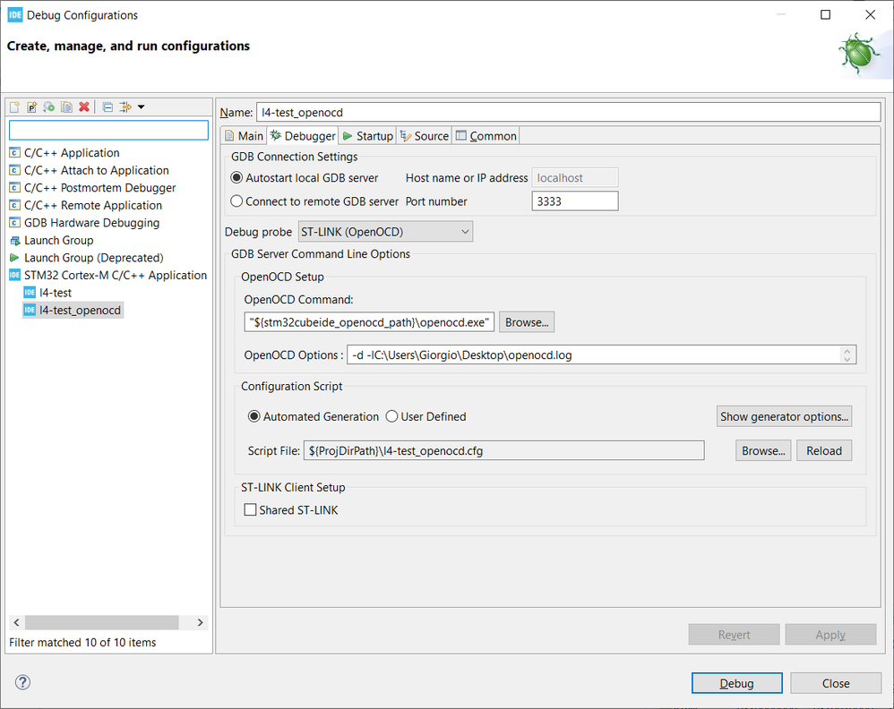
Task: Choose User Defined script option
Action: (426, 416)
